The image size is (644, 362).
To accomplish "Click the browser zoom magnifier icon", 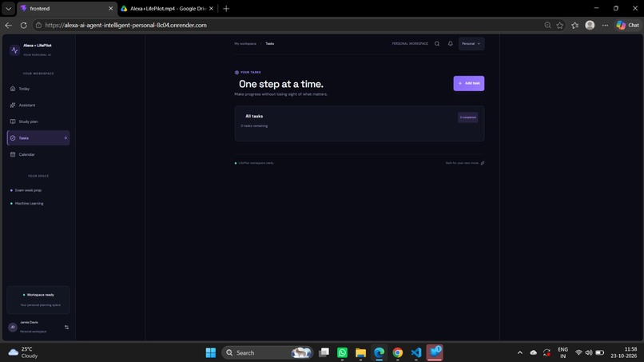I will coord(547,25).
